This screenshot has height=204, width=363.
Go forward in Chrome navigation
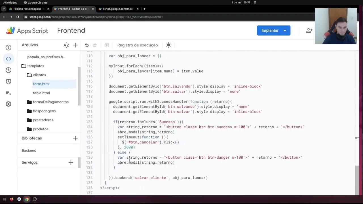(11, 17)
